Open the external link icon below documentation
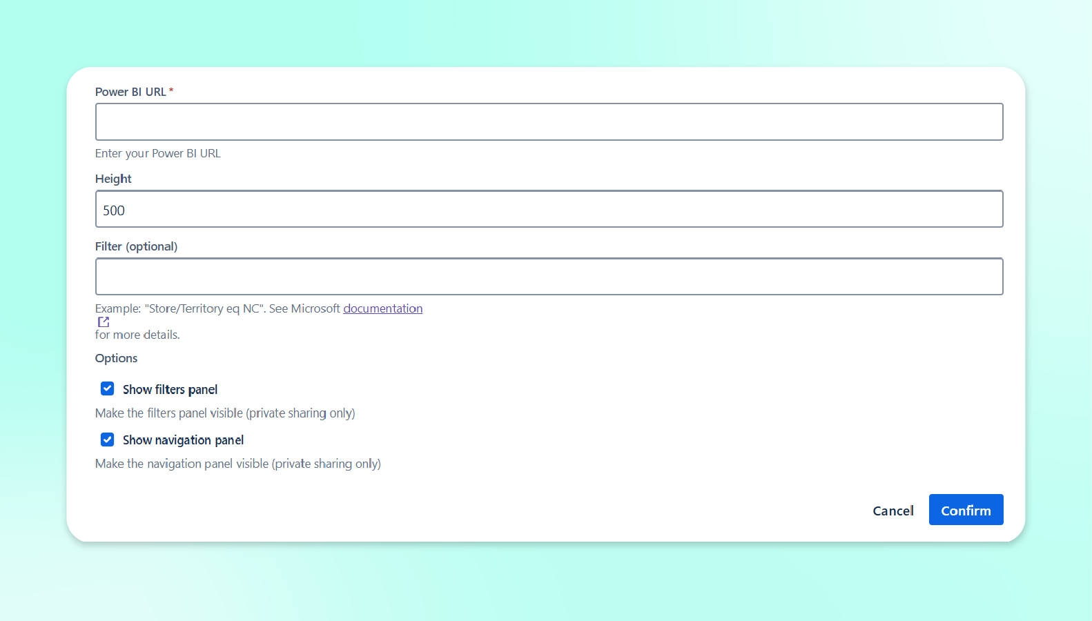Screen dimensions: 1092x621 (x=104, y=322)
